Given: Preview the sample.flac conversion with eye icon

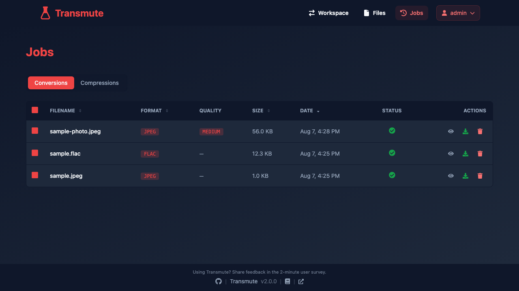Looking at the screenshot, I should coord(451,154).
